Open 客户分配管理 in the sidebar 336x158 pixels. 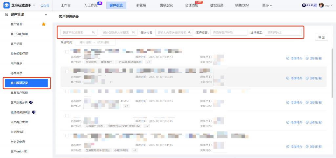(19, 34)
